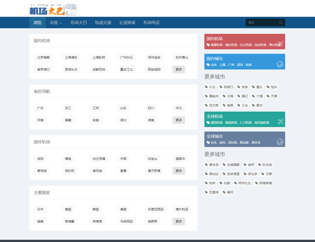Click the 城市 search input field
This screenshot has width=315, height=242.
[261, 23]
